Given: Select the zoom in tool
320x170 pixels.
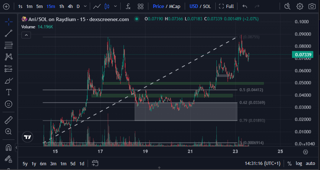Looking at the screenshot, I should [x=9, y=132].
